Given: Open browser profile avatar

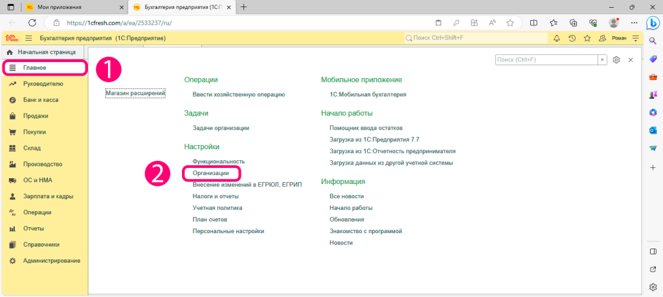Looking at the screenshot, I should point(613,23).
